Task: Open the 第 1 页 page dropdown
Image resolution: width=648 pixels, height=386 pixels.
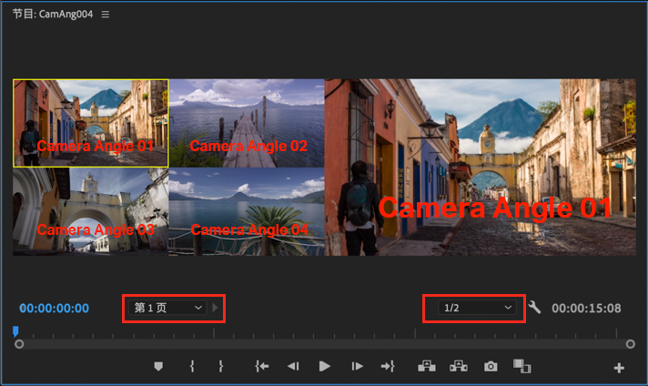Action: point(167,308)
